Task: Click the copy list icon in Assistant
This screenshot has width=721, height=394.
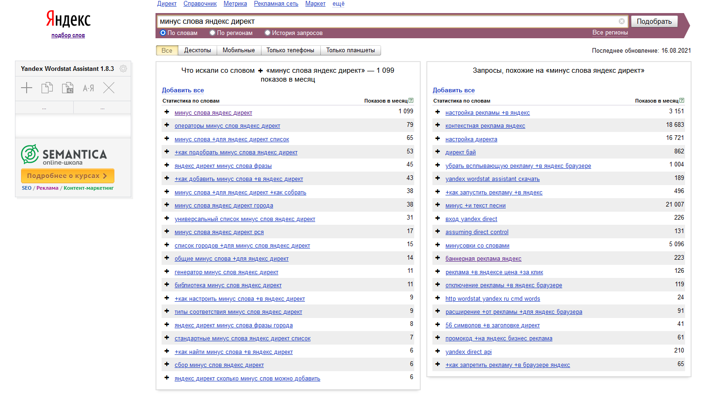Action: (47, 88)
